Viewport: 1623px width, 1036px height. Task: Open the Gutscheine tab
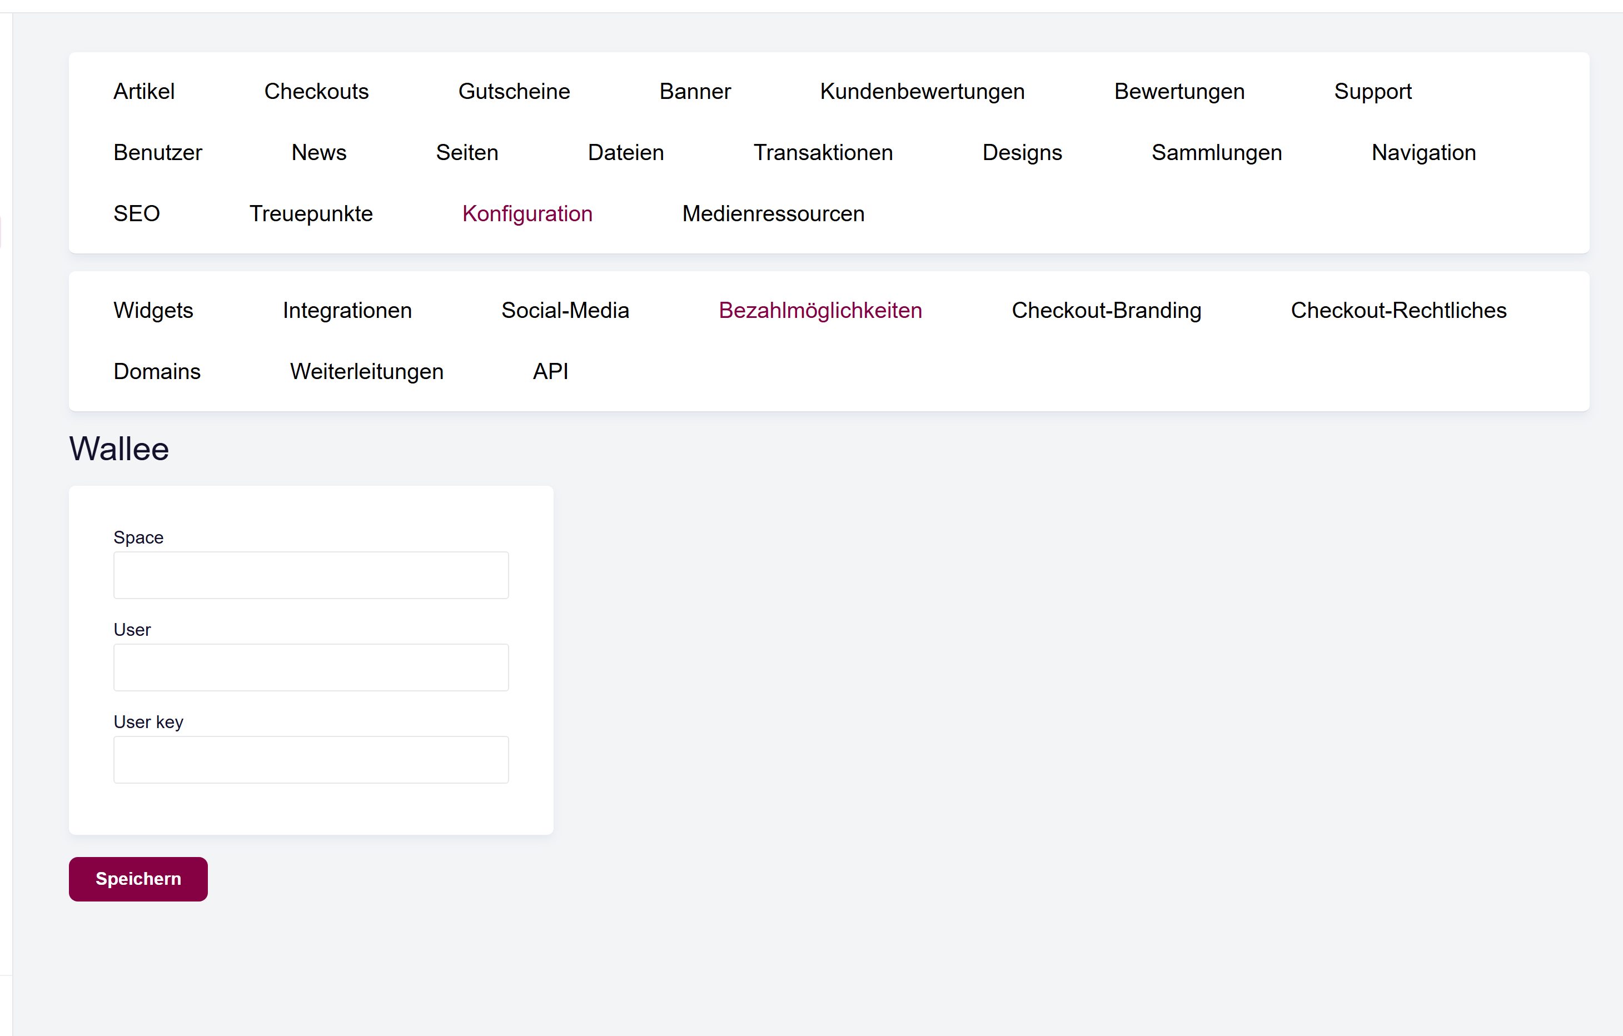point(514,92)
